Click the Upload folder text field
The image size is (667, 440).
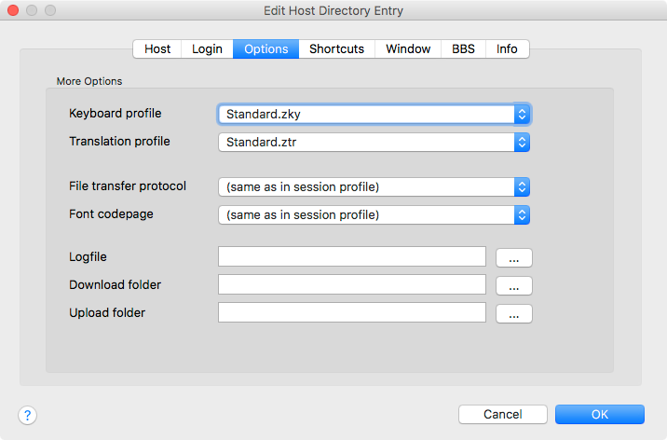[x=351, y=312]
